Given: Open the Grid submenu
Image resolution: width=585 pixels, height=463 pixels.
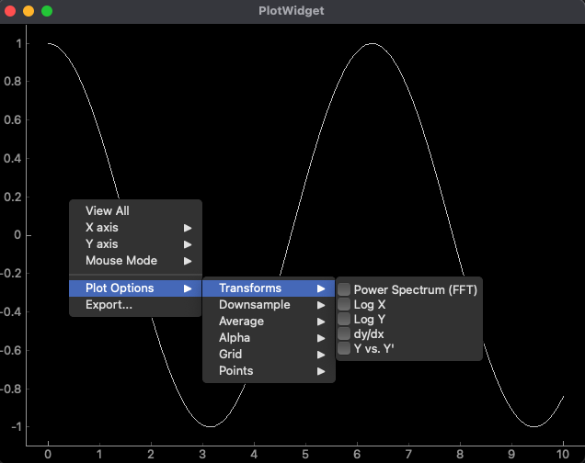Looking at the screenshot, I should [x=269, y=355].
